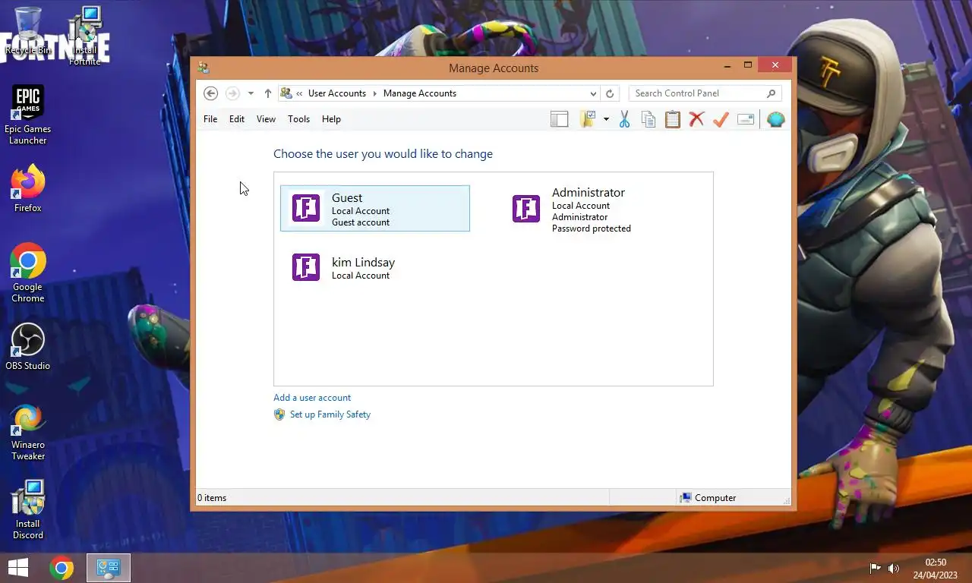Open the Epic Games Launcher desktop icon

click(28, 115)
